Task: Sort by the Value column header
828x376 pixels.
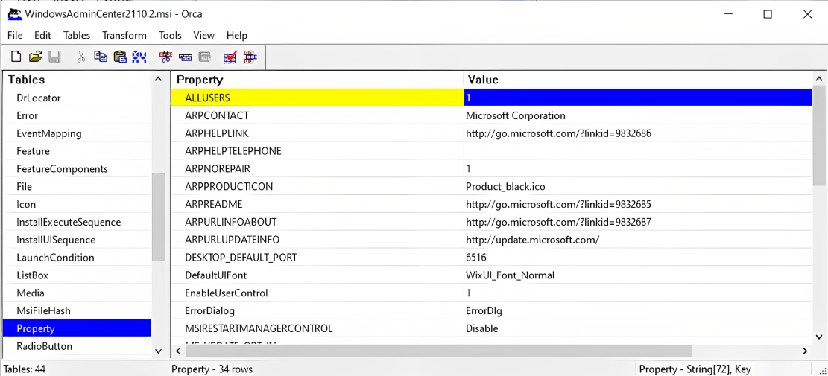Action: (638, 80)
